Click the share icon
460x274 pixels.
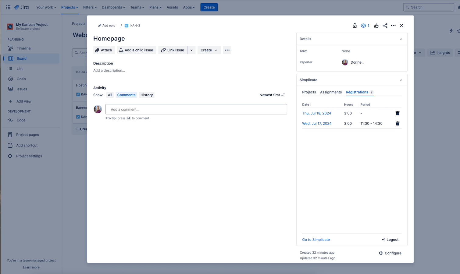pyautogui.click(x=385, y=26)
